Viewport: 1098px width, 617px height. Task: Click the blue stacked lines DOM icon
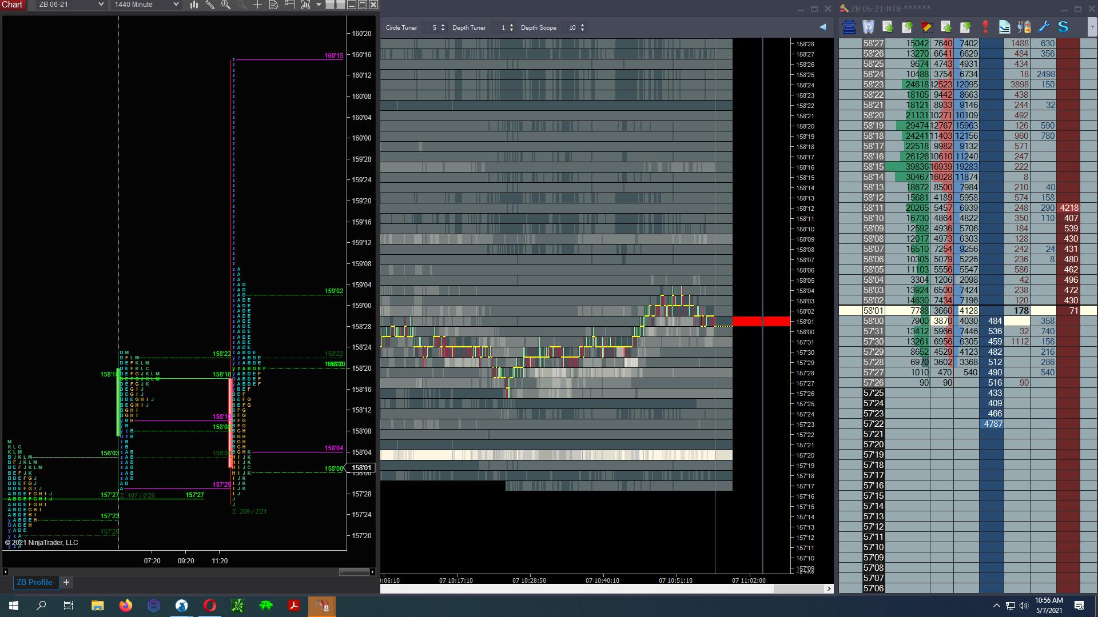[849, 27]
